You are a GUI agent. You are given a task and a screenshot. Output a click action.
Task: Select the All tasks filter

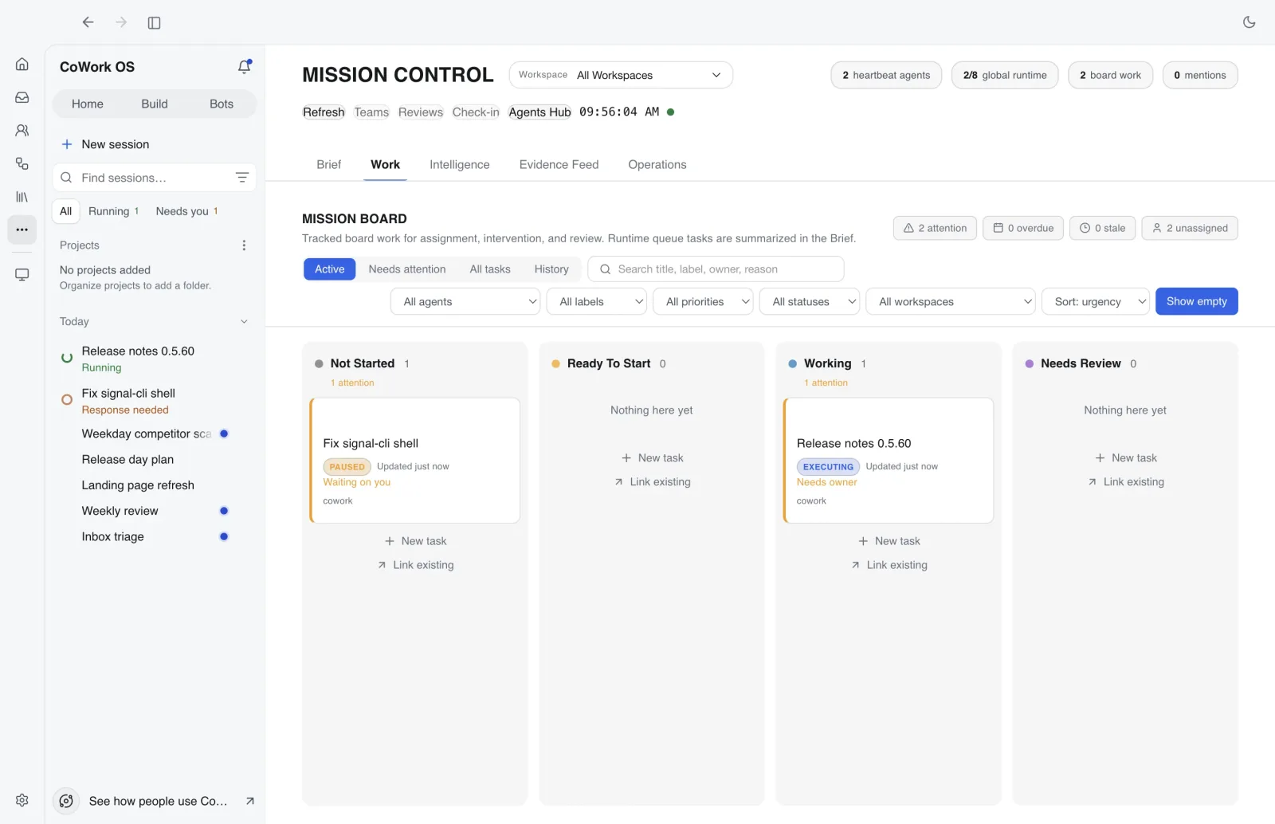(x=490, y=269)
